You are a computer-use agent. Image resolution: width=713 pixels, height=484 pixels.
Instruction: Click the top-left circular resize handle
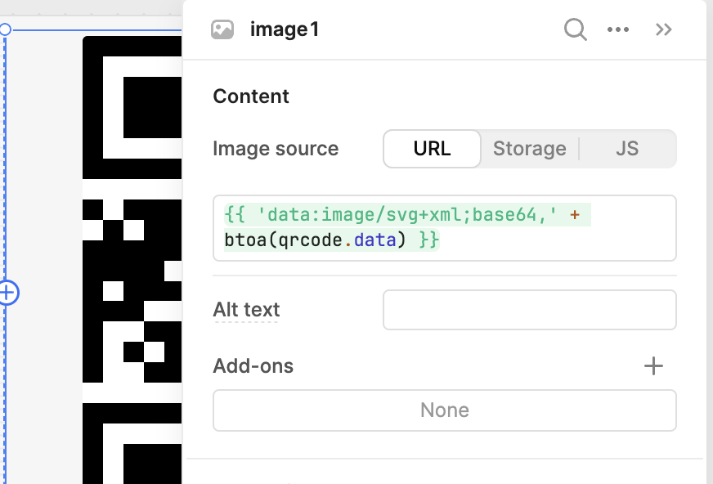click(4, 29)
